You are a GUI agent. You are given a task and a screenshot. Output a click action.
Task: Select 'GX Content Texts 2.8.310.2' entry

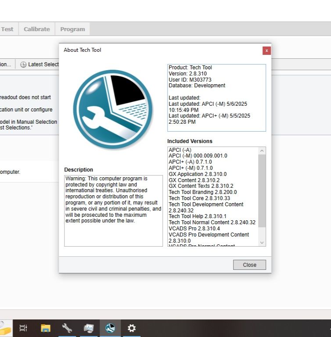[x=201, y=186]
